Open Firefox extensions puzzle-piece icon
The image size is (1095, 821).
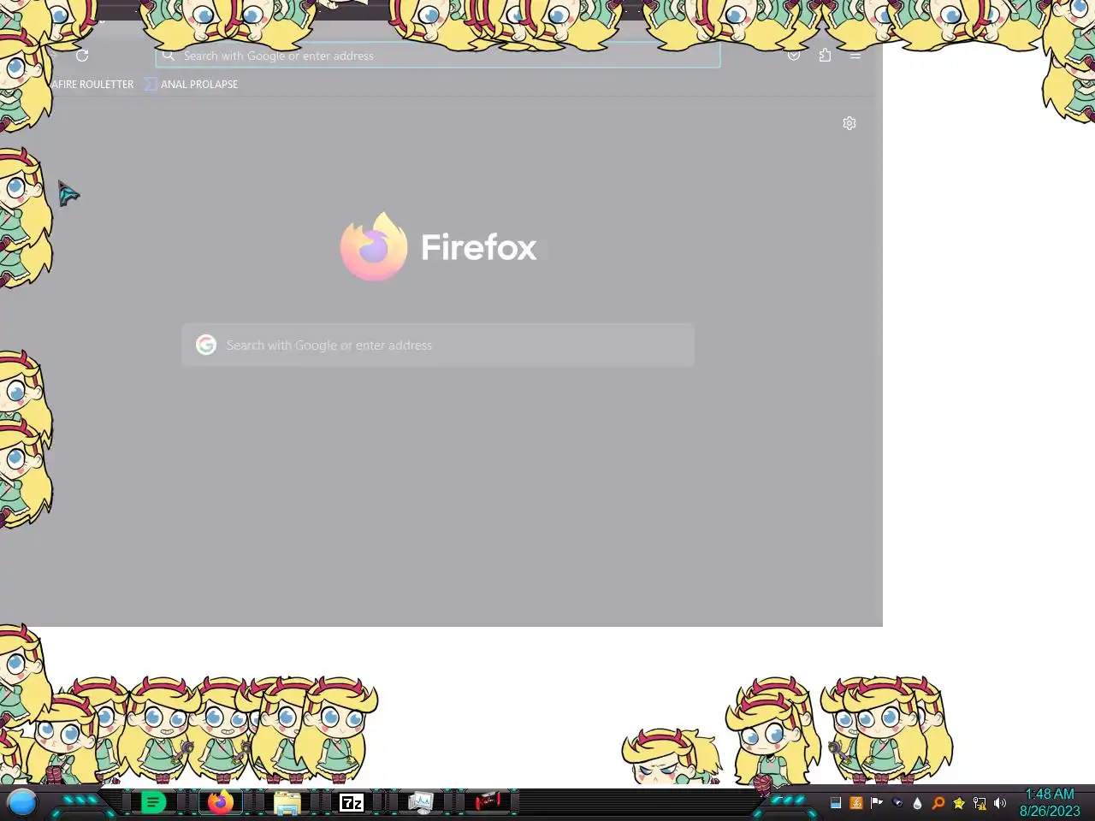coord(825,56)
